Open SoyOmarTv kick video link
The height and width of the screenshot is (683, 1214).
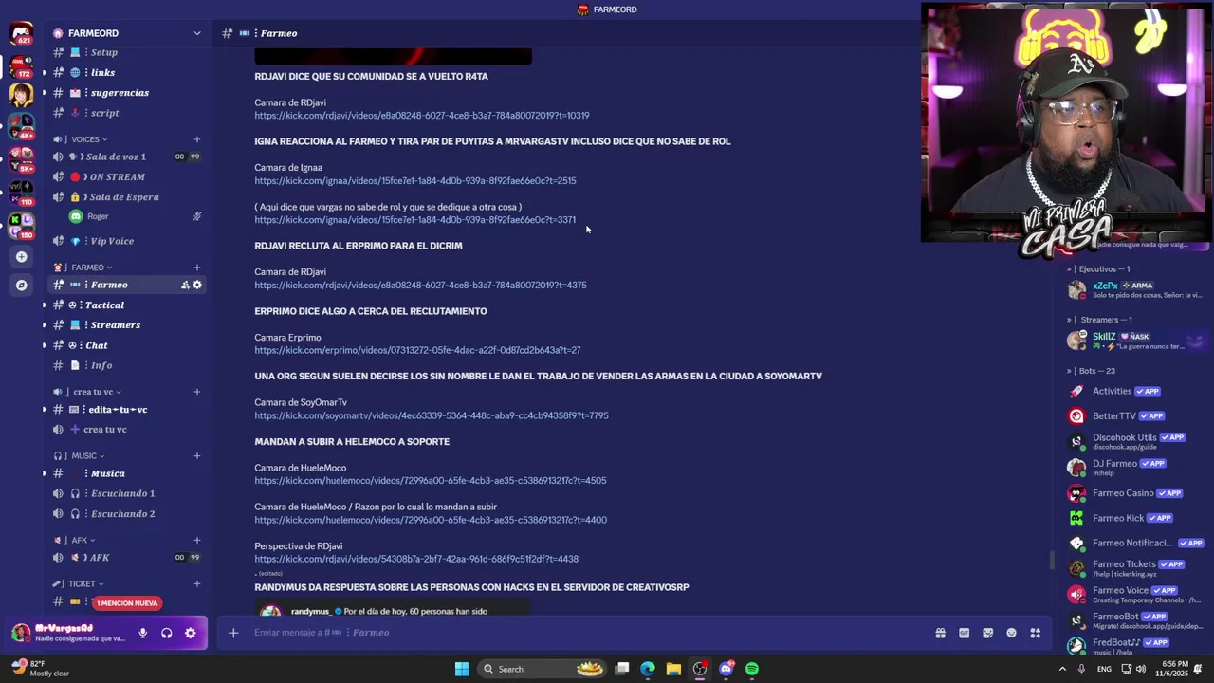[432, 415]
